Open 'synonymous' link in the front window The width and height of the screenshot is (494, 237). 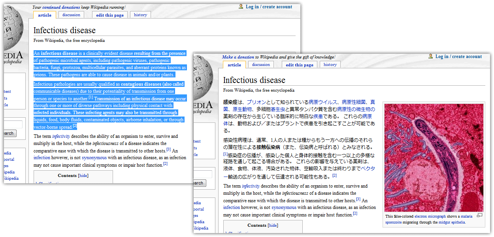click(284, 207)
